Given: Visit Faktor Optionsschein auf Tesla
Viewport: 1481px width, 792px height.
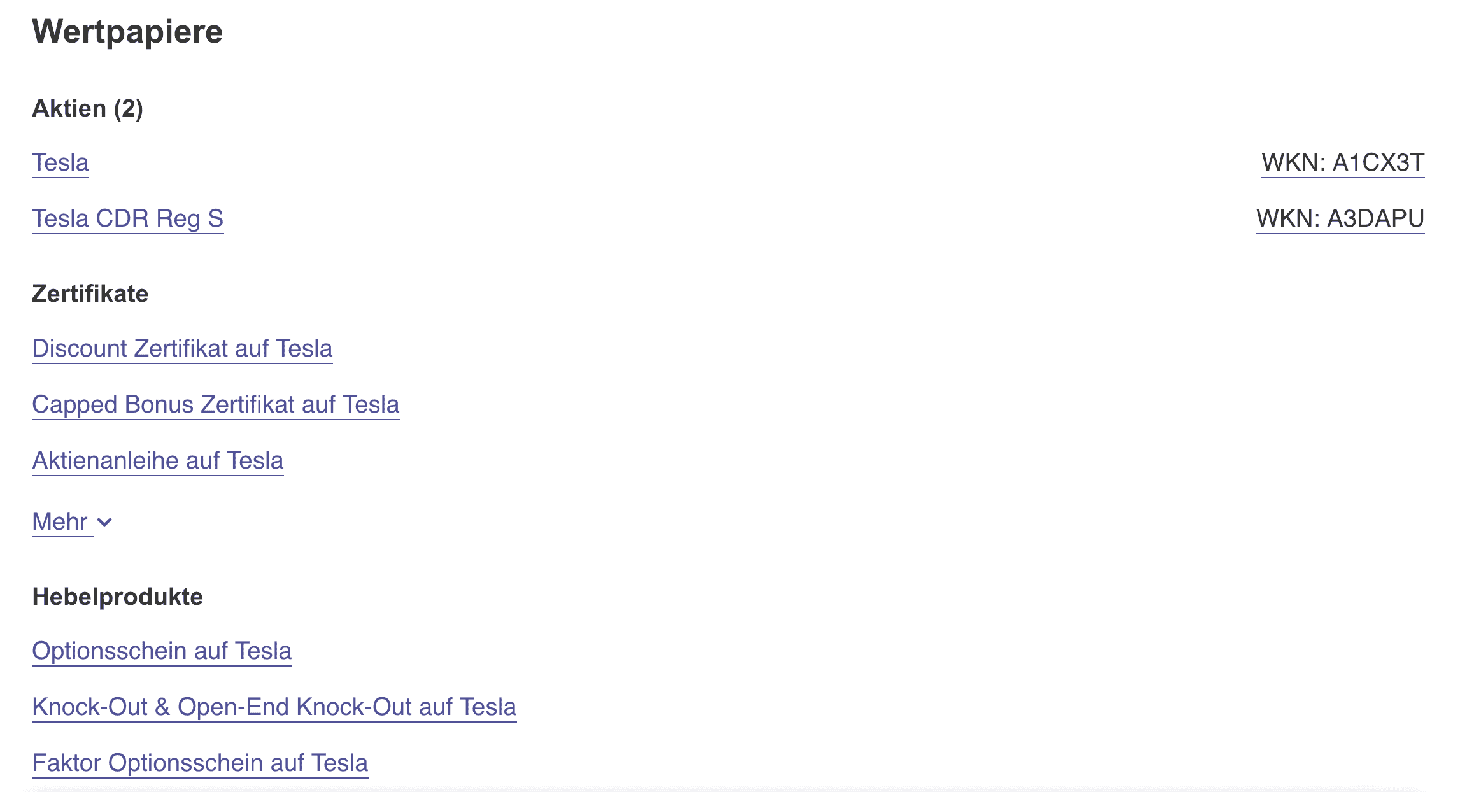Looking at the screenshot, I should tap(200, 763).
